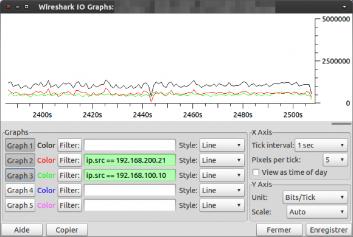The image size is (353, 237).
Task: Toggle the Graph 2 button off
Action: click(20, 160)
